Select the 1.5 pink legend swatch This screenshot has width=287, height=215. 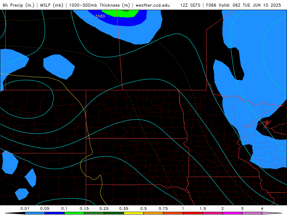(x=213, y=213)
